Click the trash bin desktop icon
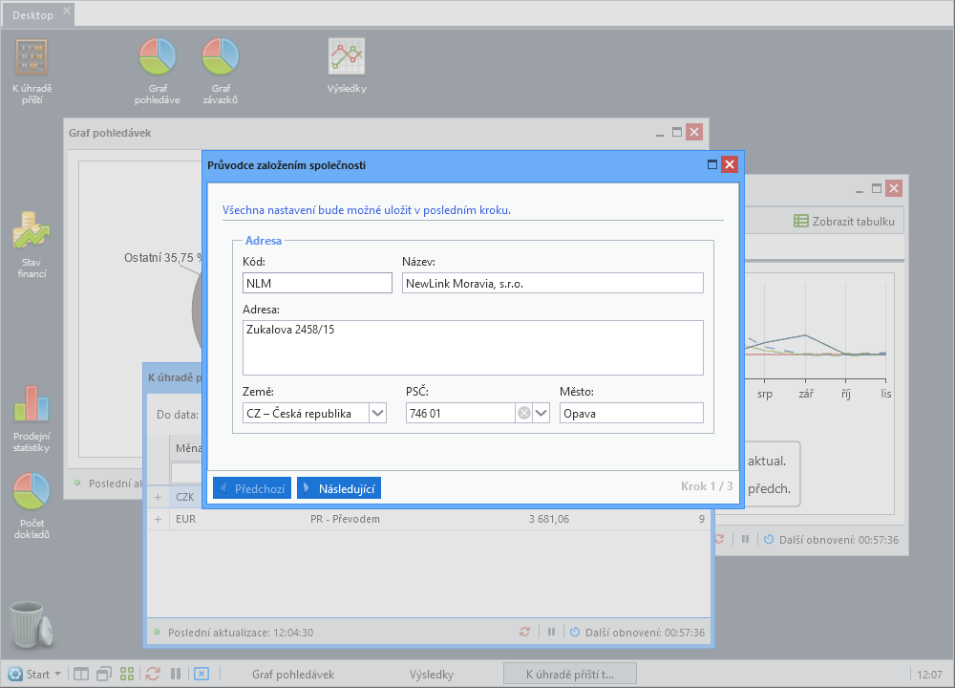Viewport: 955px width, 688px height. pyautogui.click(x=32, y=624)
